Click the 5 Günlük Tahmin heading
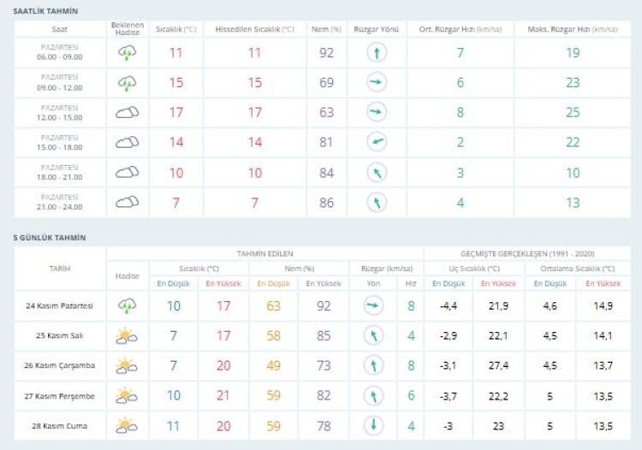The width and height of the screenshot is (642, 450). (x=49, y=237)
